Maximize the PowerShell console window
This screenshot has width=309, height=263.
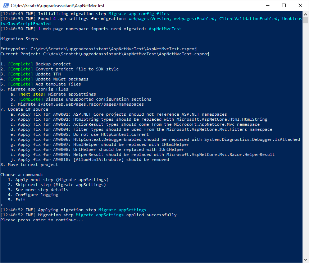pos(284,5)
